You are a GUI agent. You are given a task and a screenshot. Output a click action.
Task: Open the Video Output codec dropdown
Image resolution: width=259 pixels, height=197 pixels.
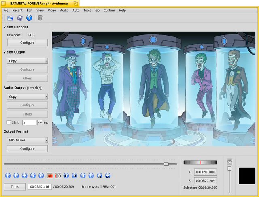28,61
